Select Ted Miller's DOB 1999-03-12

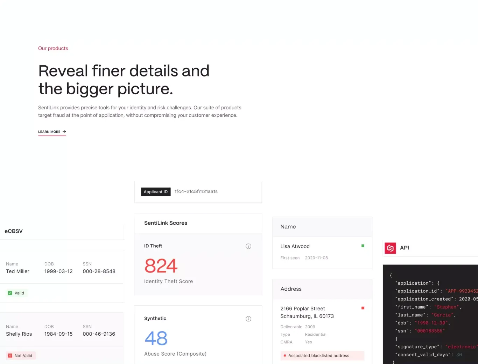coord(58,271)
